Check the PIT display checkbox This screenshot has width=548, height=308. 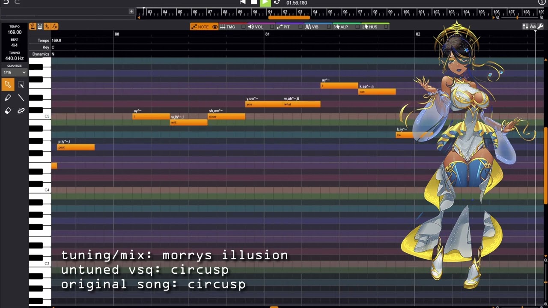[x=300, y=27]
